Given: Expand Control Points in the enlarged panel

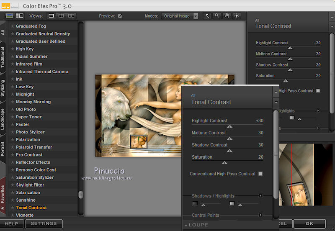Looking at the screenshot, I should coord(260,215).
